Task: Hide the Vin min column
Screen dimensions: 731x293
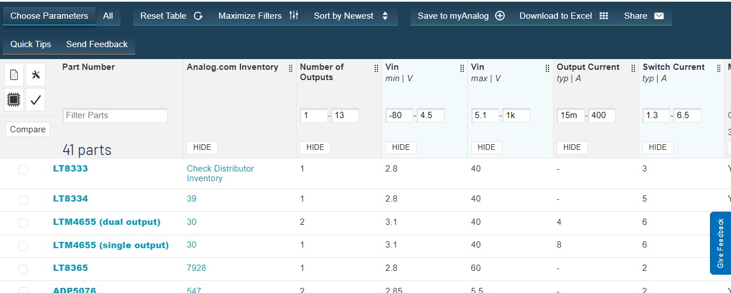Action: click(401, 147)
